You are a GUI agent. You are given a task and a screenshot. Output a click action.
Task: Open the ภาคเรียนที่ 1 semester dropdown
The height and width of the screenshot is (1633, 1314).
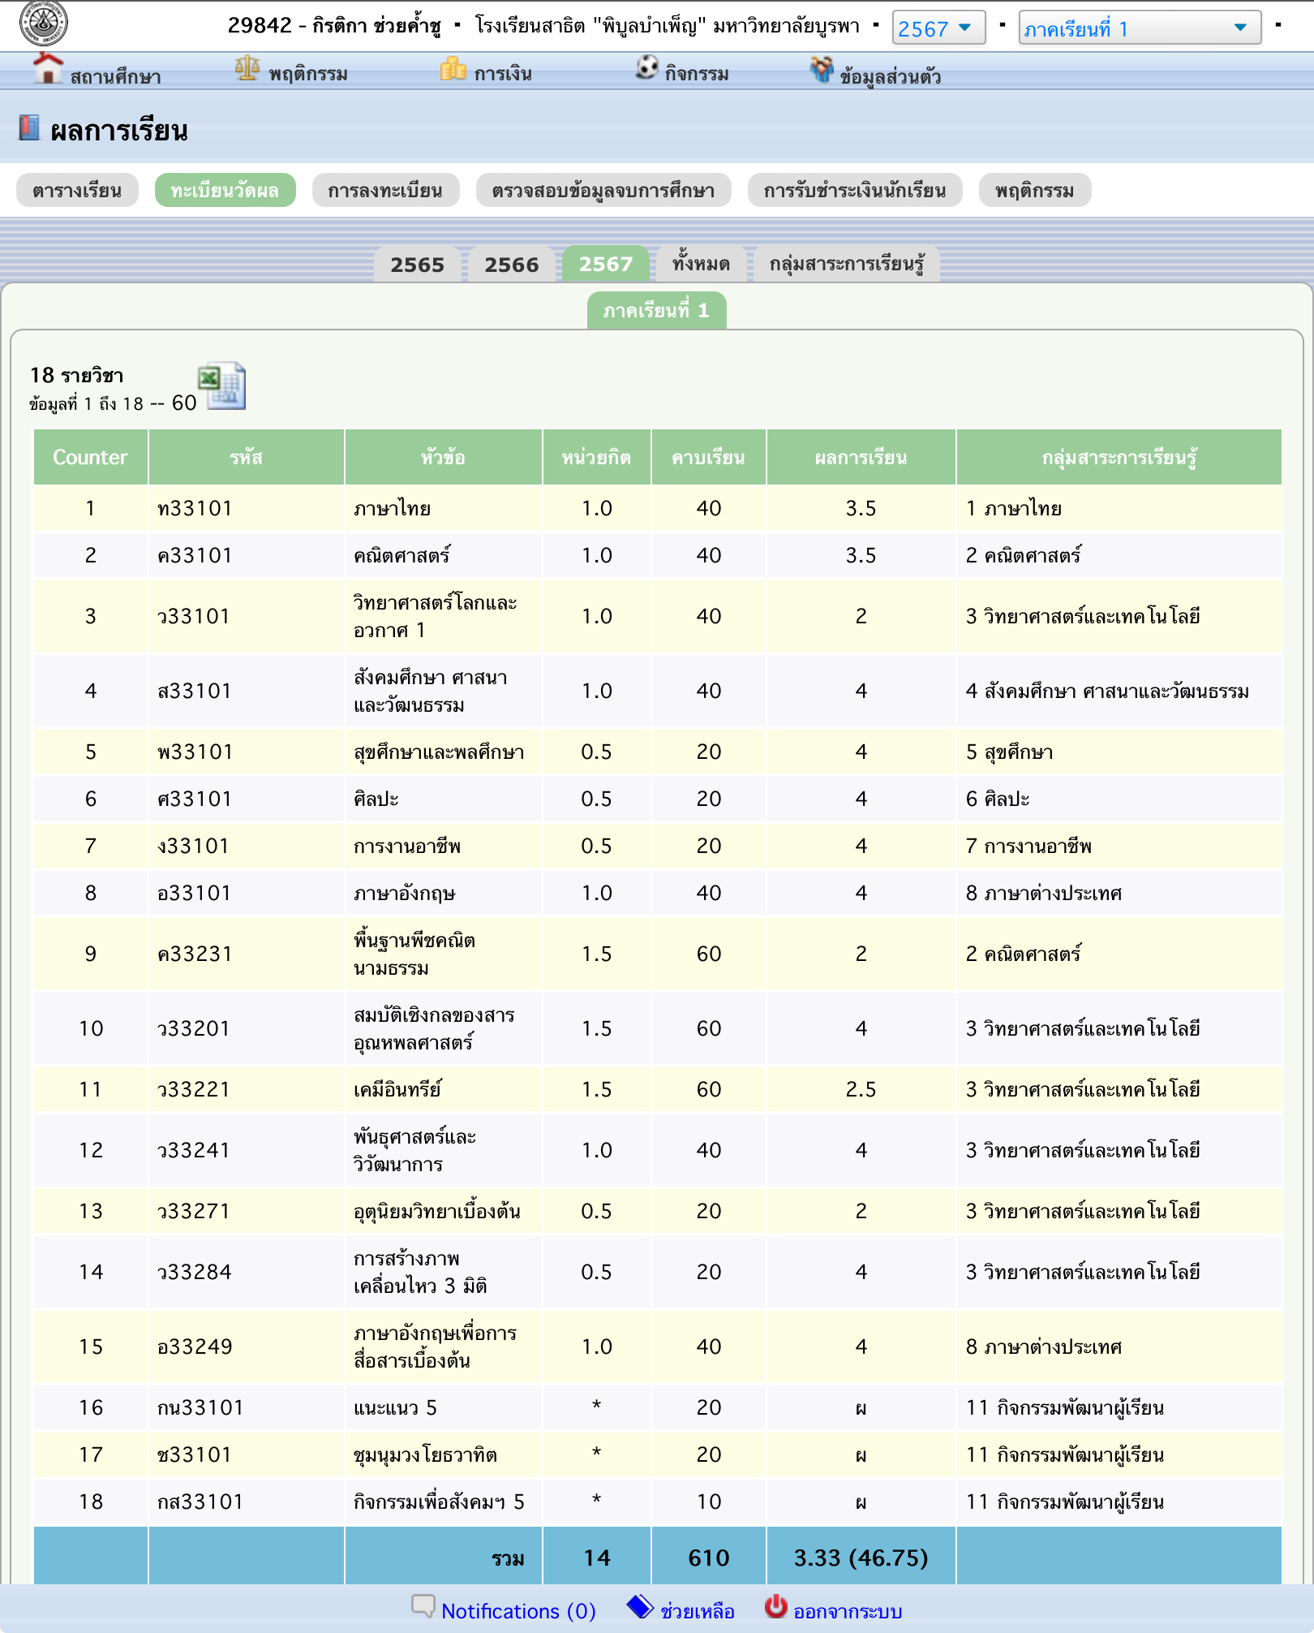1140,28
